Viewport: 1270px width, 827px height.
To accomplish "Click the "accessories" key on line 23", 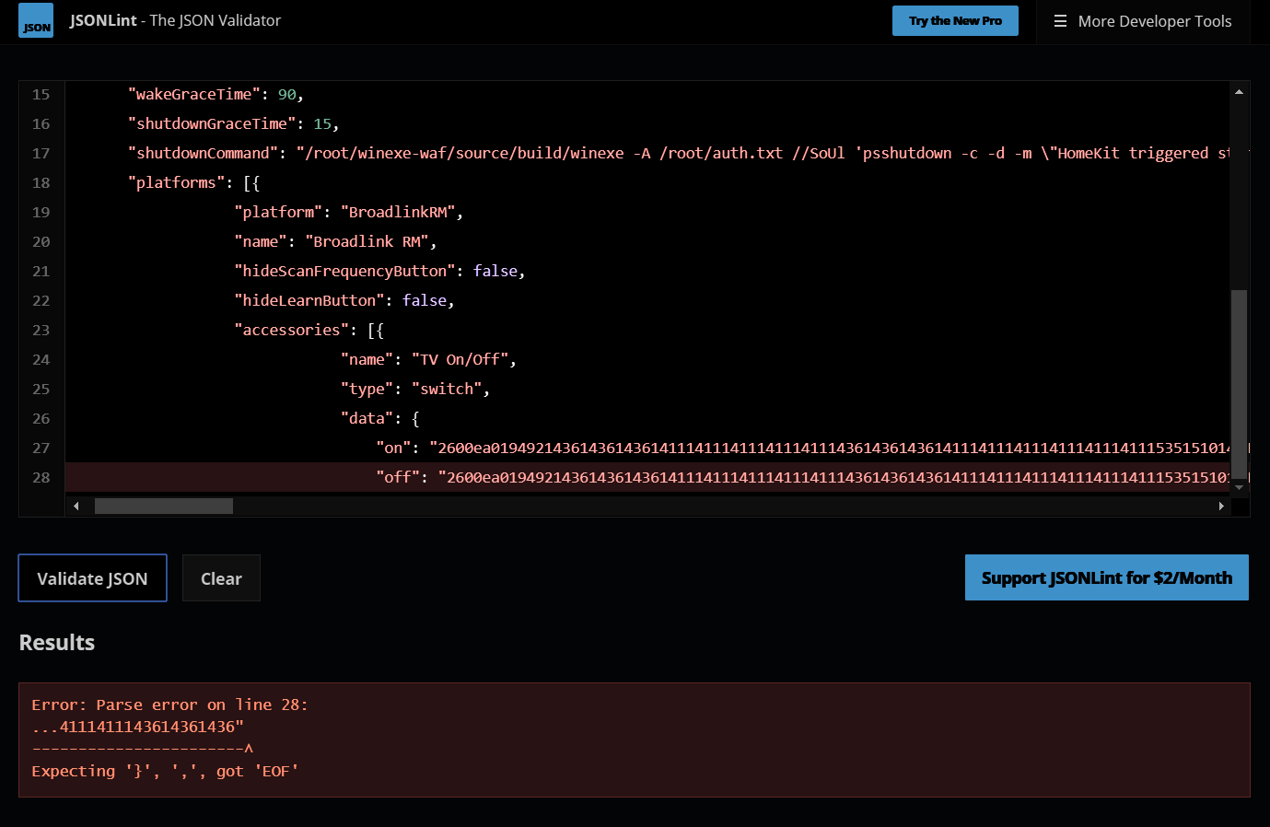I will point(292,330).
